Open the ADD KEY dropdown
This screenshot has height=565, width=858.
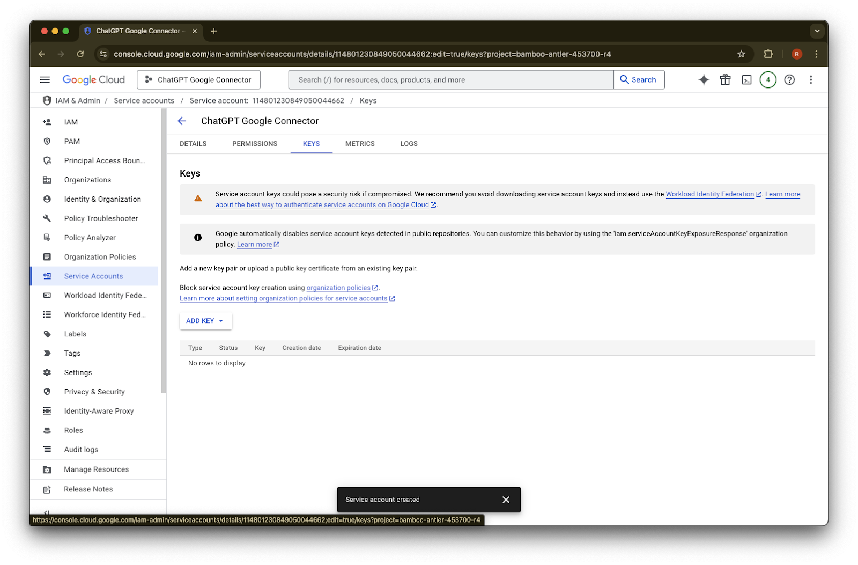tap(205, 321)
